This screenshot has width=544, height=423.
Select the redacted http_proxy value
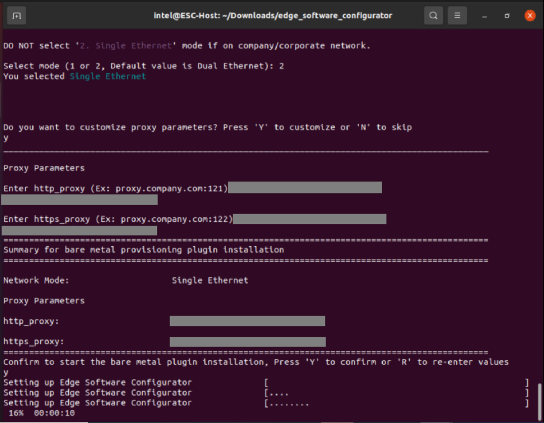pyautogui.click(x=247, y=321)
